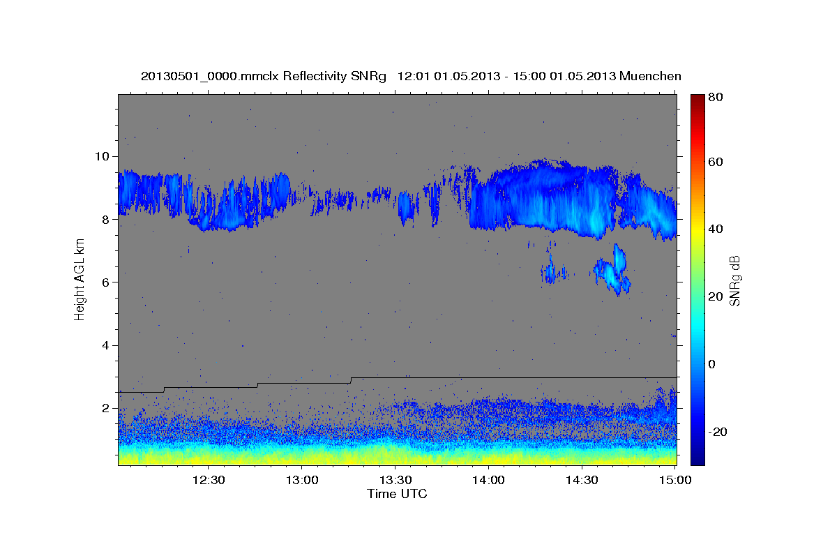
Task: Click the 'Time UTC' x-axis label
Action: (x=397, y=494)
